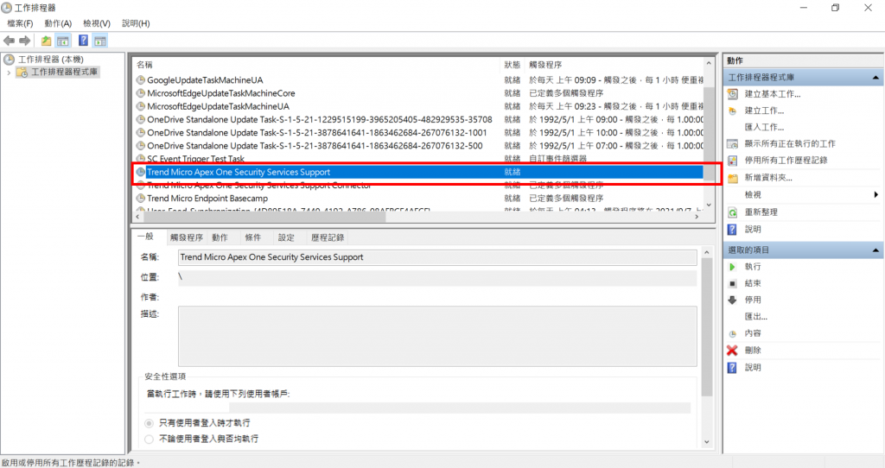Click the task list vertical scrollbar

[709, 134]
